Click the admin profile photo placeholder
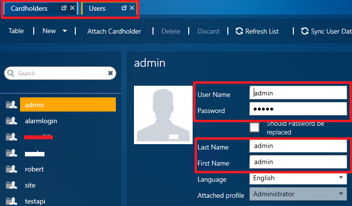 tap(163, 115)
